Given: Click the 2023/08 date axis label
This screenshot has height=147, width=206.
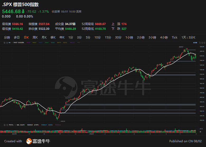Looking at the screenshot, I should 14,134.
